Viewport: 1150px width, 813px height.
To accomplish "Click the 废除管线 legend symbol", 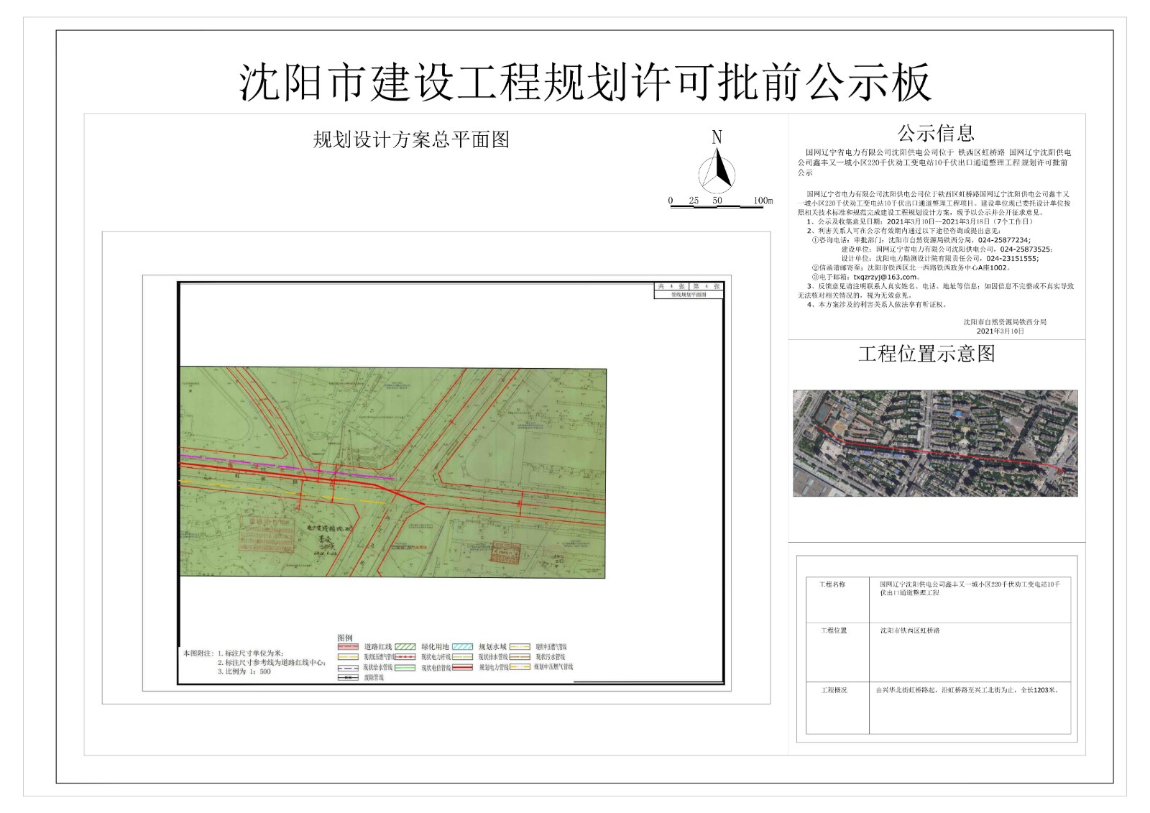I will pos(347,677).
